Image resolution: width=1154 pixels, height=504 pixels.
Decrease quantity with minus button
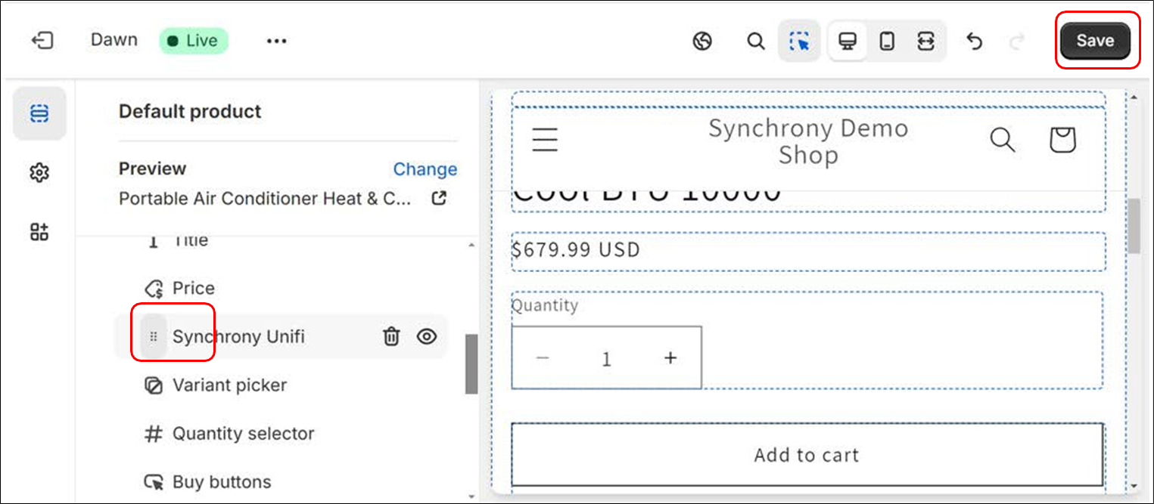(x=542, y=358)
